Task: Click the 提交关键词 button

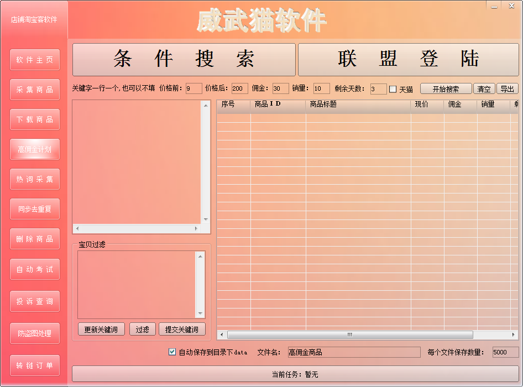Action: coord(182,330)
